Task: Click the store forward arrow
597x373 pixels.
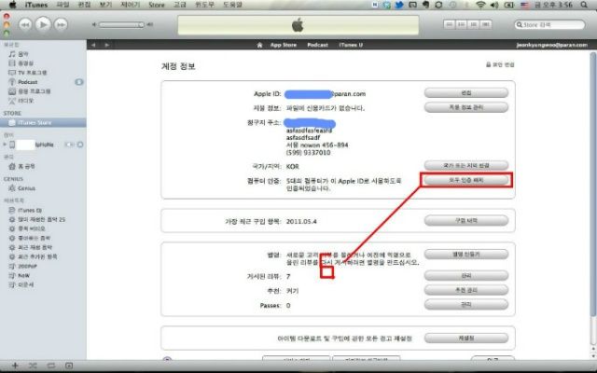Action: [x=107, y=45]
